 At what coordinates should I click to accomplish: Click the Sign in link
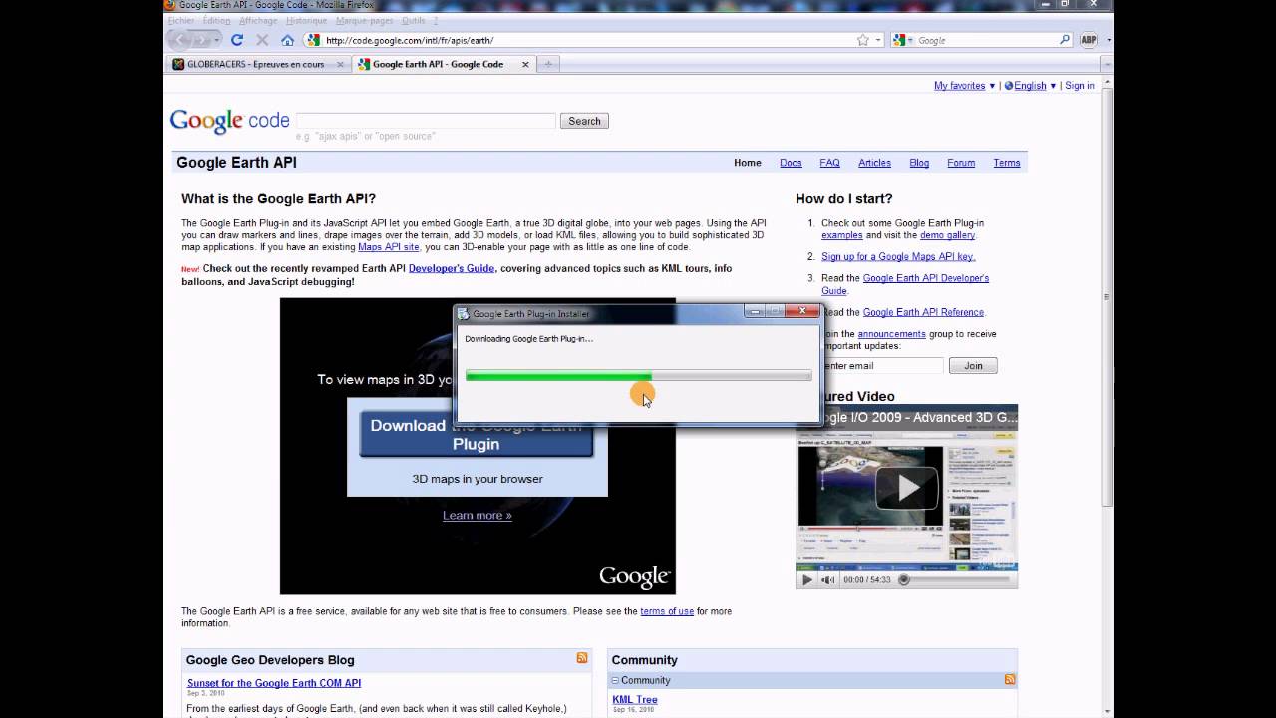point(1080,86)
